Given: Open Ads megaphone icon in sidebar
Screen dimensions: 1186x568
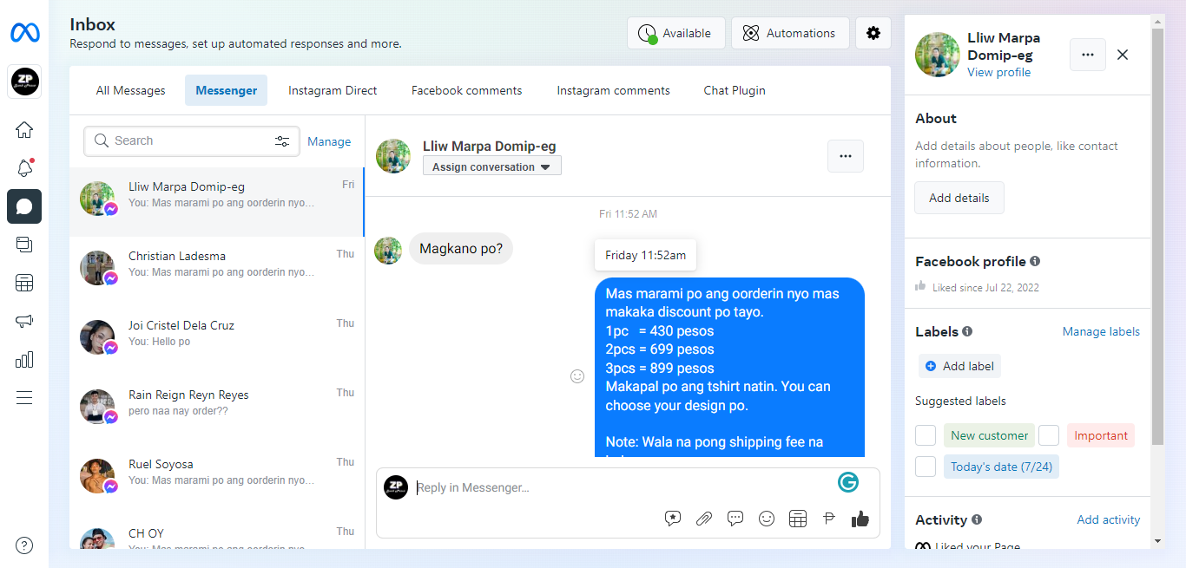Looking at the screenshot, I should [x=24, y=321].
